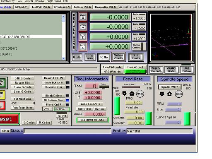Toggle Z Inhibit On/Off
The image size is (212, 159).
(62, 116)
